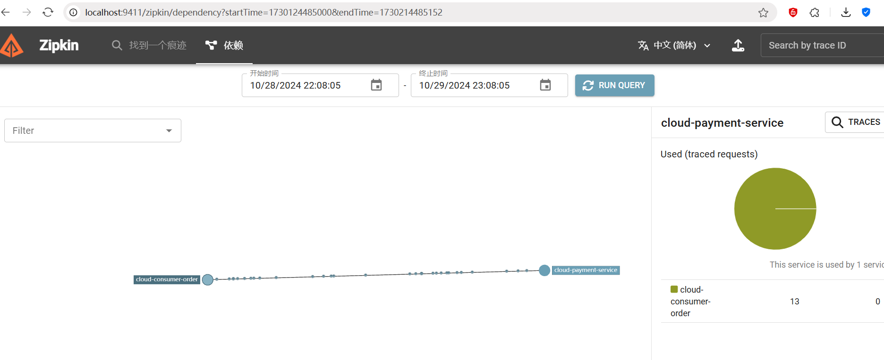Open the Zipkin home title link

tap(59, 45)
